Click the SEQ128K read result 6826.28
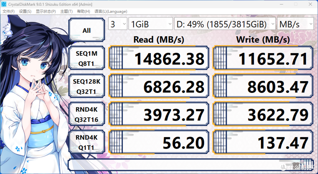The image size is (318, 174). click(x=159, y=86)
